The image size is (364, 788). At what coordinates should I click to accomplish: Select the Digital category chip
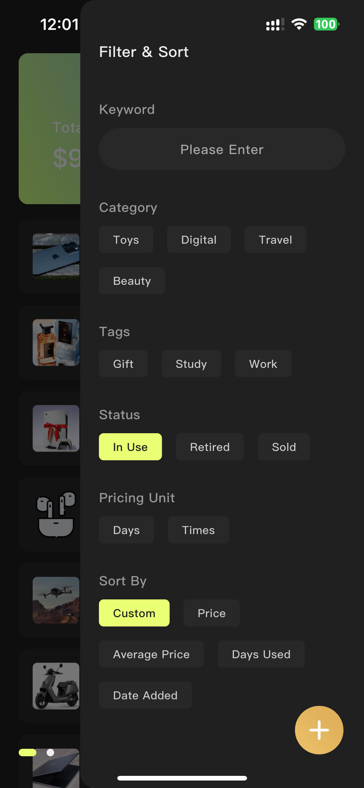[199, 240]
